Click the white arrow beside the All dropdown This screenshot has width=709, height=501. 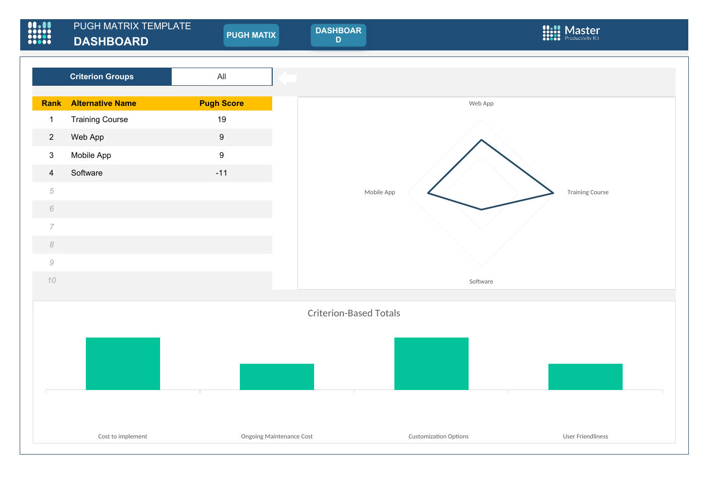(288, 78)
